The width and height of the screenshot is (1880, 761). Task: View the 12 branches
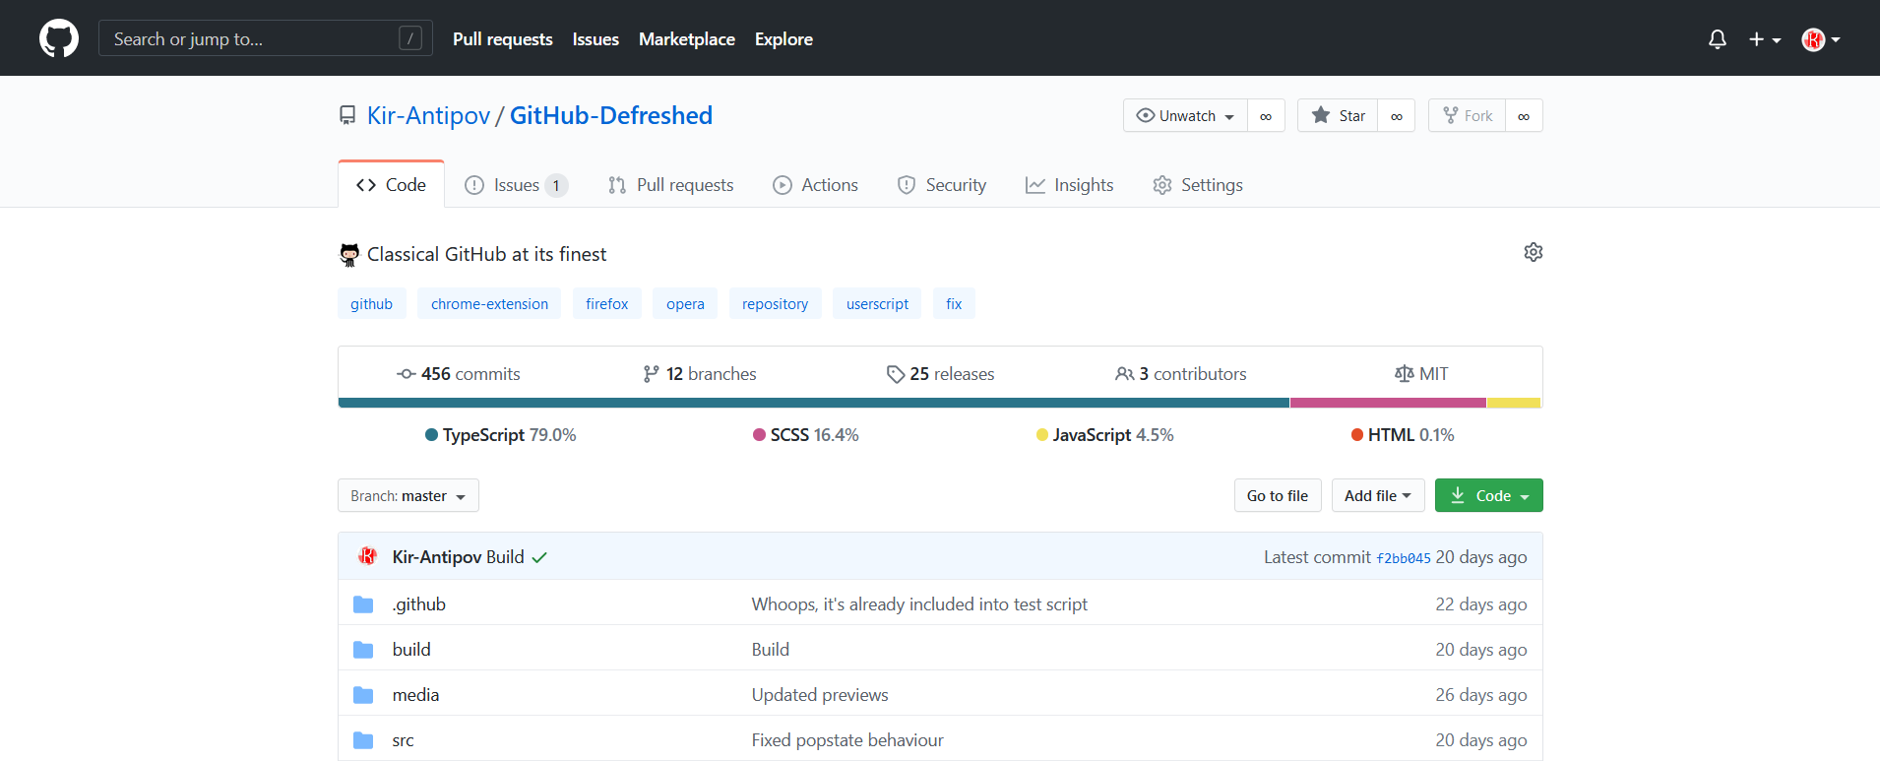pos(700,374)
